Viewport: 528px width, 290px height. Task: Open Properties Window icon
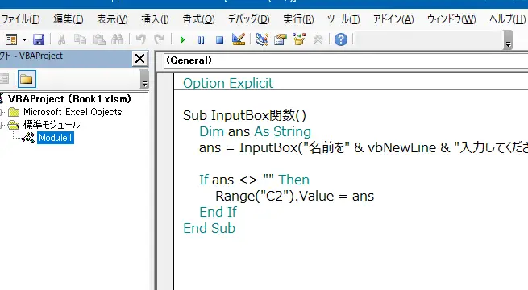[x=281, y=39]
